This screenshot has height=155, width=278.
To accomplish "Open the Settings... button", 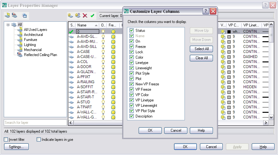I will click(x=16, y=147).
